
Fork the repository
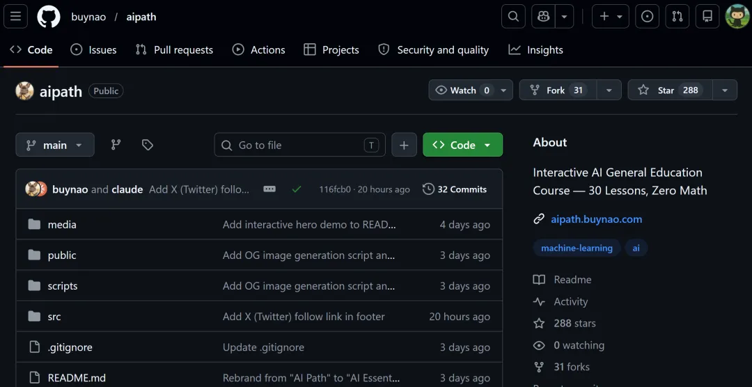(558, 90)
